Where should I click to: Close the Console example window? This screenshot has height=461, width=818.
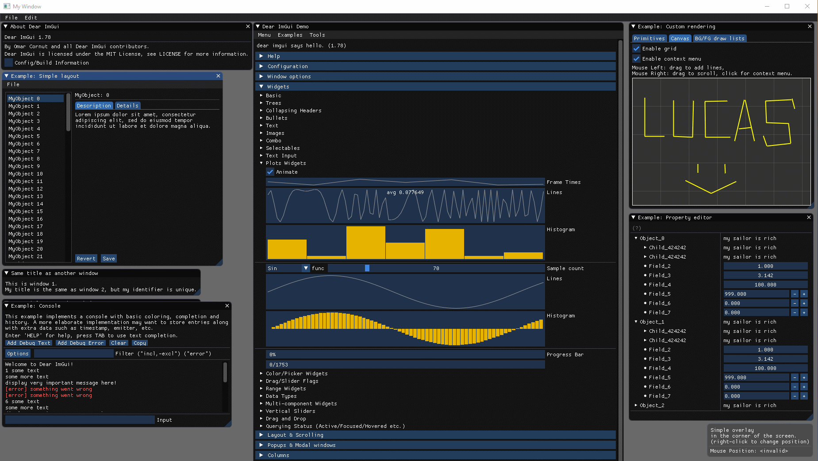[227, 306]
